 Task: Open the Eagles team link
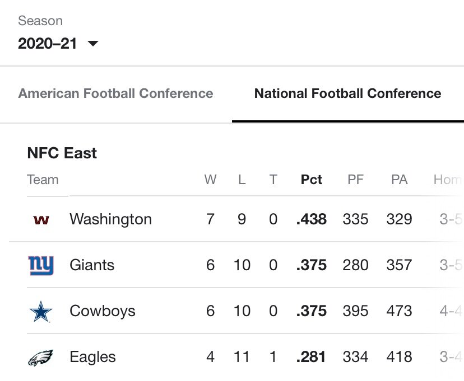[92, 357]
